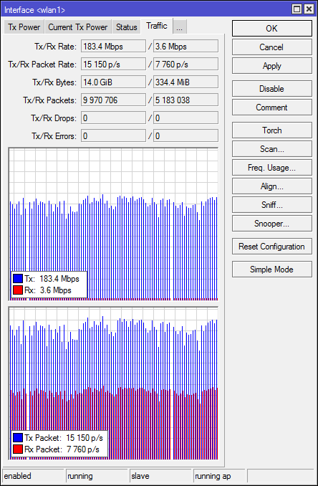
Task: Click the Rx Bytes field showing 334.4 MiB
Action: [x=185, y=82]
